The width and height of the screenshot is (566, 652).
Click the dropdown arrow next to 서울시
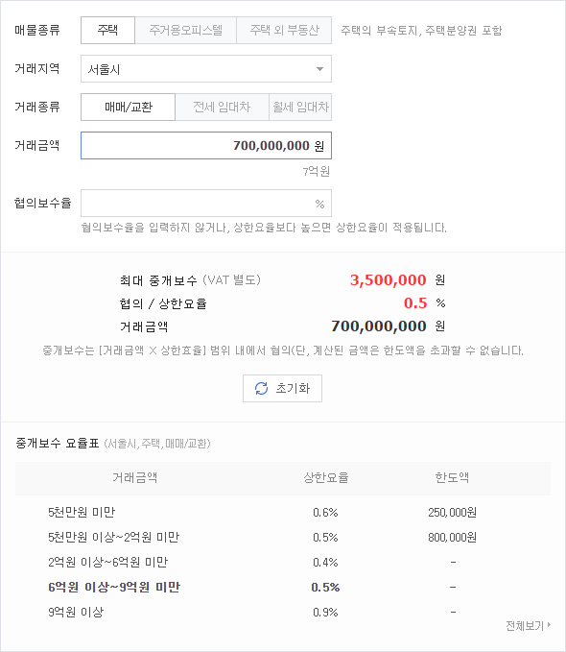[x=319, y=69]
